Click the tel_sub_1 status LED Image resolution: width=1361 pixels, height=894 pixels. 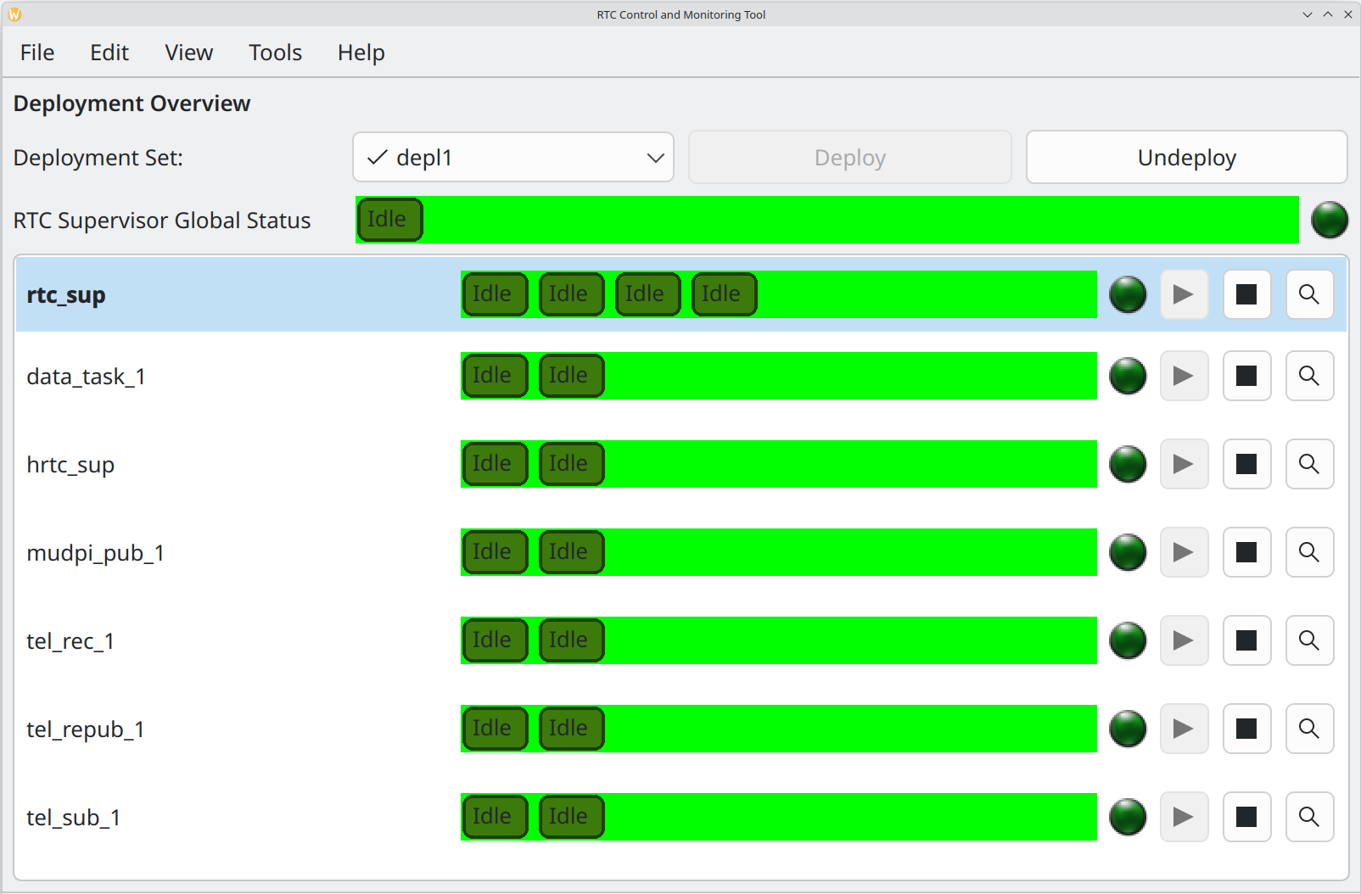tap(1128, 817)
